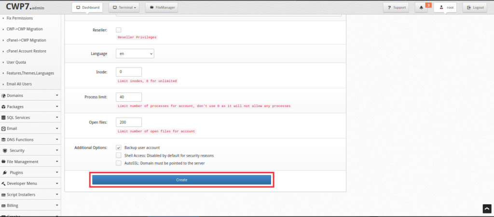This screenshot has height=217, width=494.
Task: Tick the AutoSSL checkbox
Action: (x=119, y=163)
